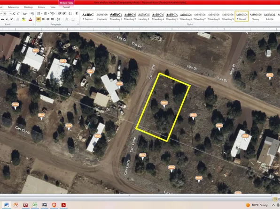Click the Numbering list icon

tap(45, 14)
